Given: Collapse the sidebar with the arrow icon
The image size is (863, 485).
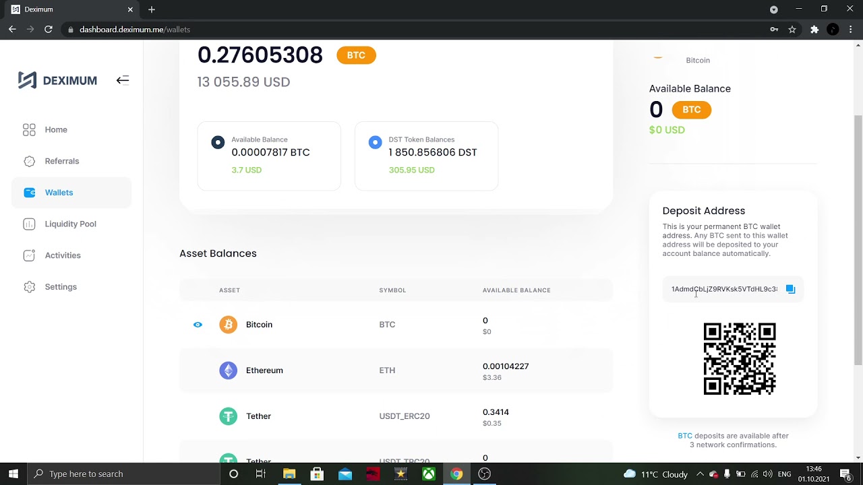Looking at the screenshot, I should pyautogui.click(x=122, y=80).
